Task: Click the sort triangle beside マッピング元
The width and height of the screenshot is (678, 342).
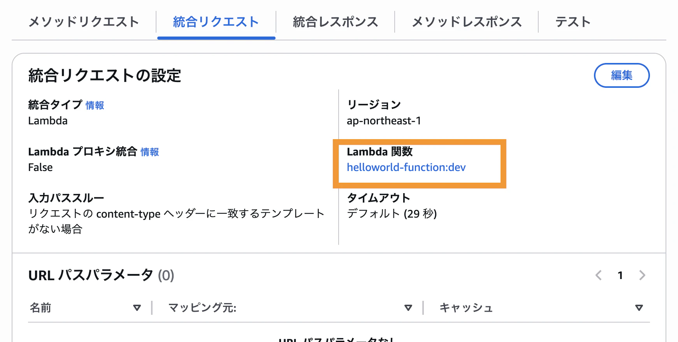Action: pos(408,308)
